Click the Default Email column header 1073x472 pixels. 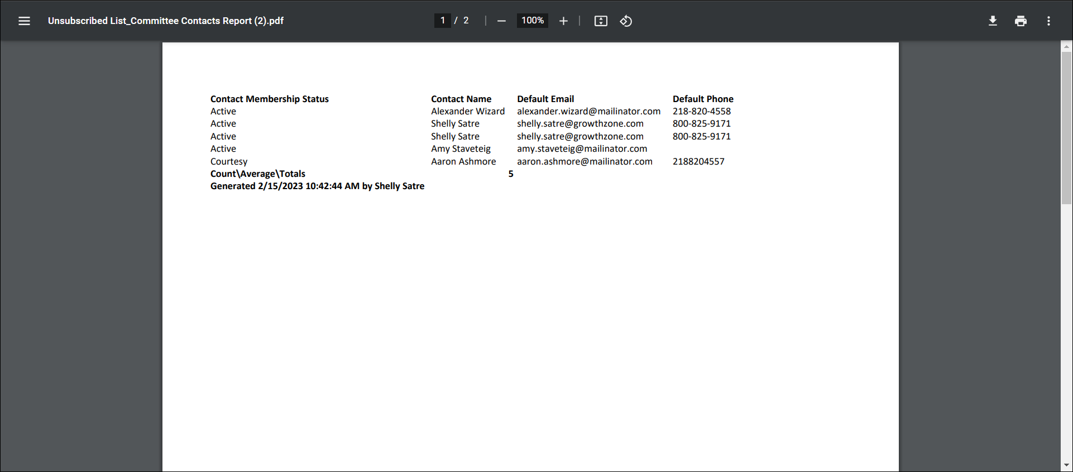tap(545, 99)
